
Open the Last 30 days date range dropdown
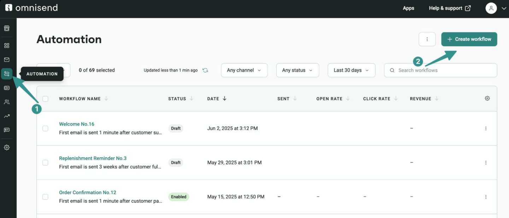click(351, 70)
